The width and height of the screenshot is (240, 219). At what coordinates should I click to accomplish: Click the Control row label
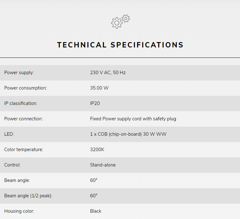click(x=12, y=165)
